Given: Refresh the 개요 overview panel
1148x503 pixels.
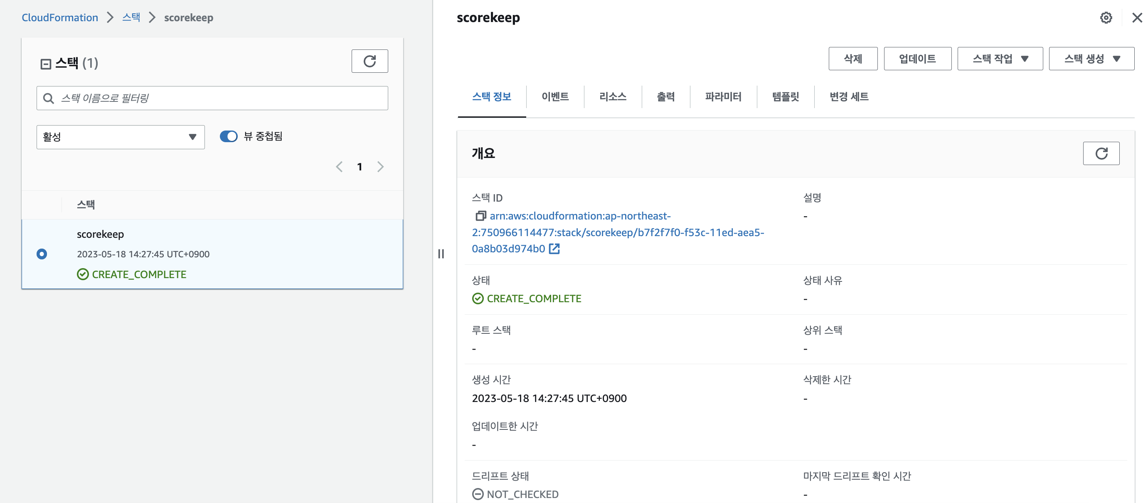Looking at the screenshot, I should click(1101, 153).
